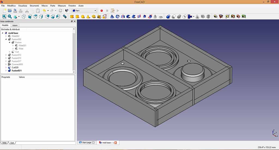This screenshot has height=150, width=279.
Task: Click the Measure distance ruler icon
Action: point(65,17)
